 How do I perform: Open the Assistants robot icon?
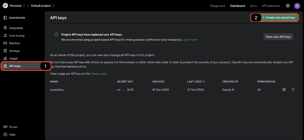[5, 28]
